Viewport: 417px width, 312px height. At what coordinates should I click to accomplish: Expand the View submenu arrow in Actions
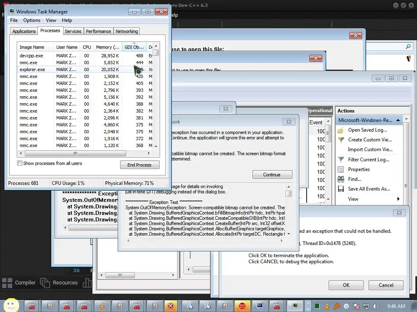[398, 199]
